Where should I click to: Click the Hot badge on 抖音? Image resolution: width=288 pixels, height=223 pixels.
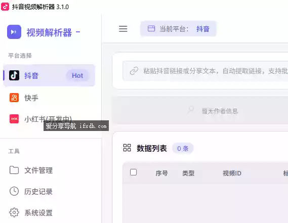tap(77, 75)
